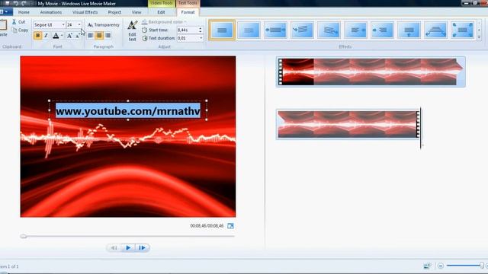488x274 pixels.
Task: Select the zoom effect with four corner arrows
Action: pos(463,30)
